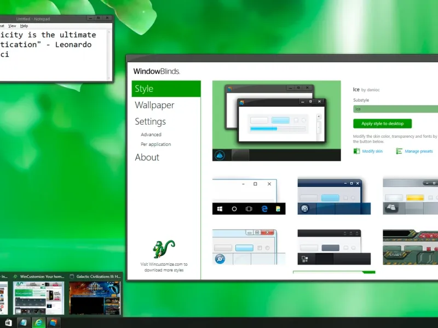
Task: Click the 'Substyle' label
Action: pos(361,100)
